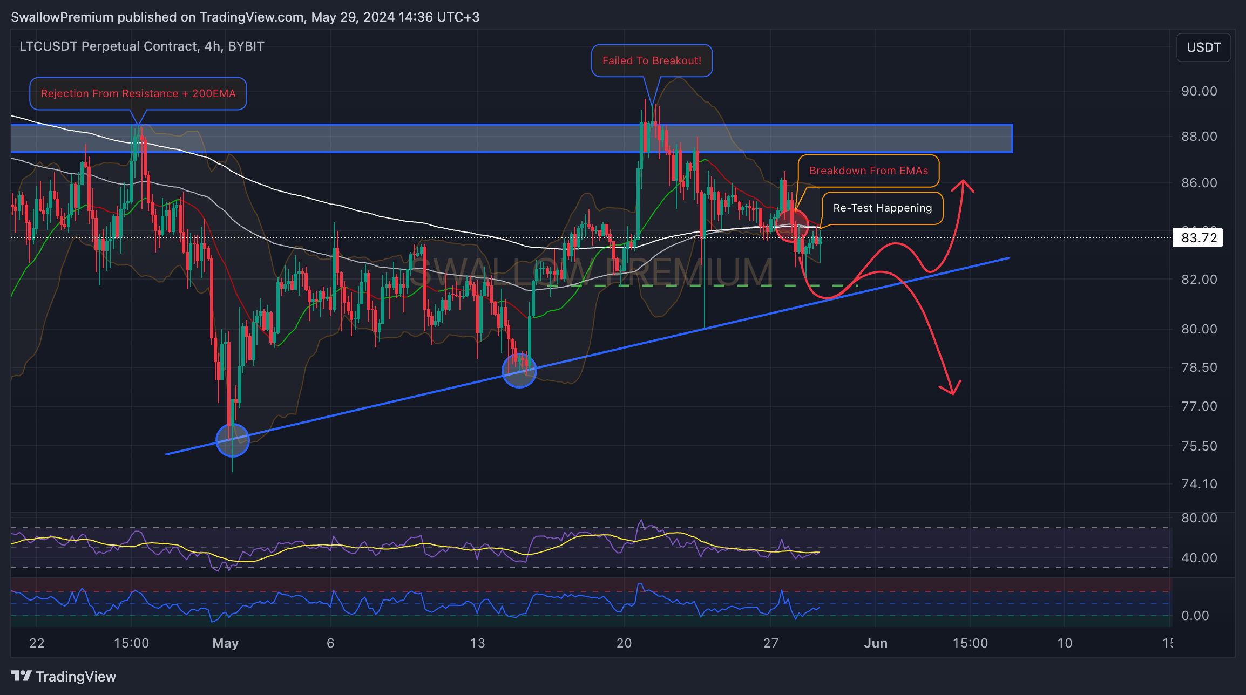Screen dimensions: 1246x695
Task: Click the USDT currency button
Action: [1203, 47]
